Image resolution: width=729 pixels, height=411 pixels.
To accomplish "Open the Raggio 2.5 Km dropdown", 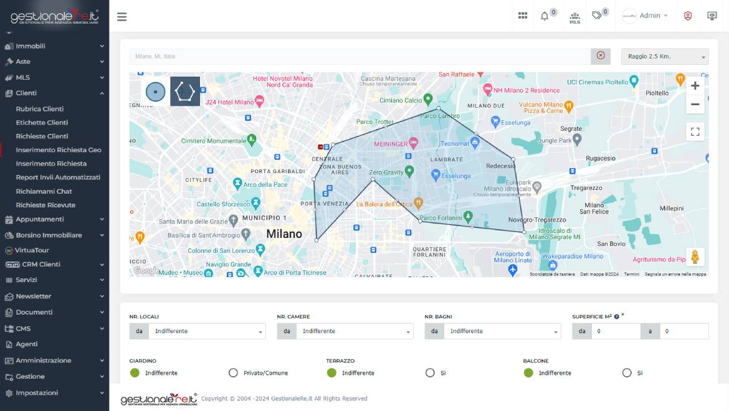I will click(x=665, y=56).
